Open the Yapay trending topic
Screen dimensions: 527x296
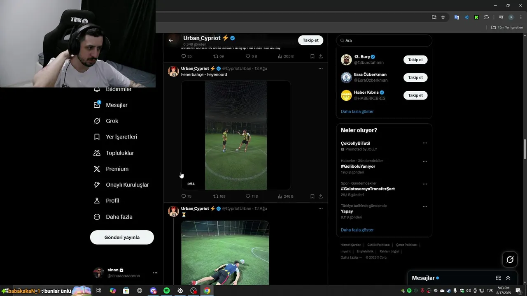click(x=347, y=211)
